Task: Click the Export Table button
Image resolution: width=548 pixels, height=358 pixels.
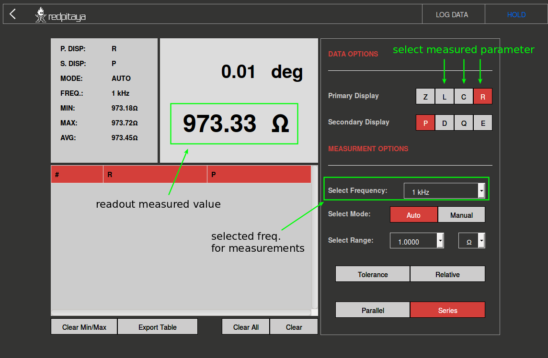Action: (158, 326)
